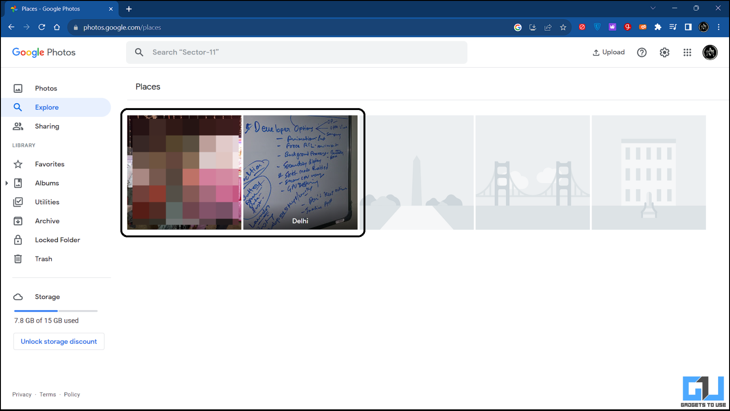Open the Privacy link
The width and height of the screenshot is (730, 411).
tap(22, 395)
